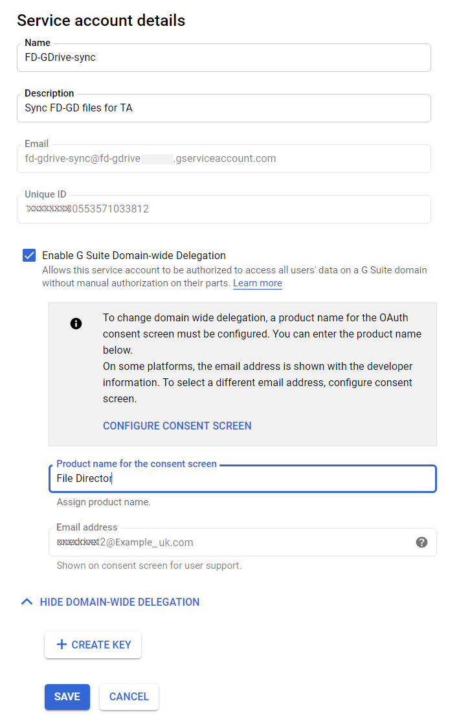The width and height of the screenshot is (459, 721).
Task: Click the help question mark icon
Action: pyautogui.click(x=421, y=542)
